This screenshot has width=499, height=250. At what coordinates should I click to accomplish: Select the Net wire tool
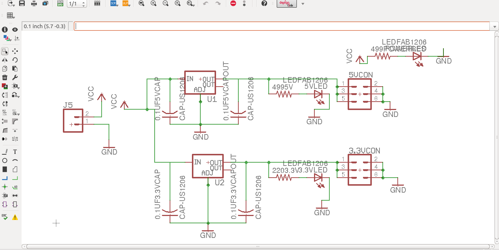pyautogui.click(x=15, y=178)
